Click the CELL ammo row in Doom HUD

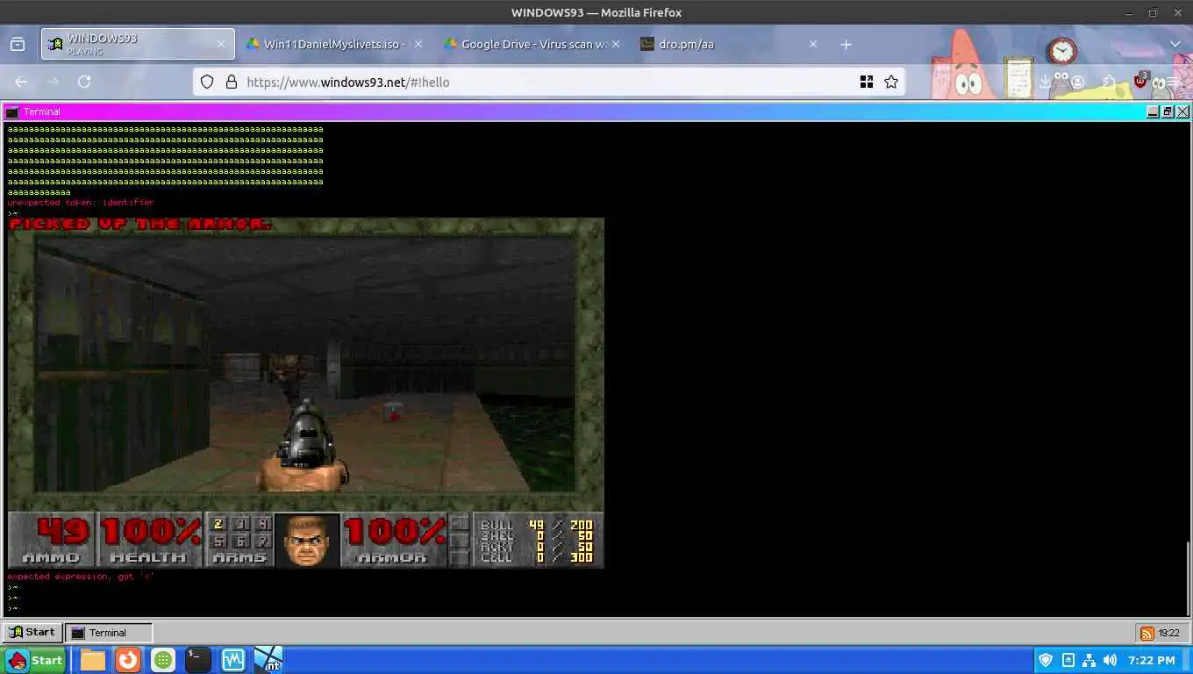pyautogui.click(x=537, y=557)
